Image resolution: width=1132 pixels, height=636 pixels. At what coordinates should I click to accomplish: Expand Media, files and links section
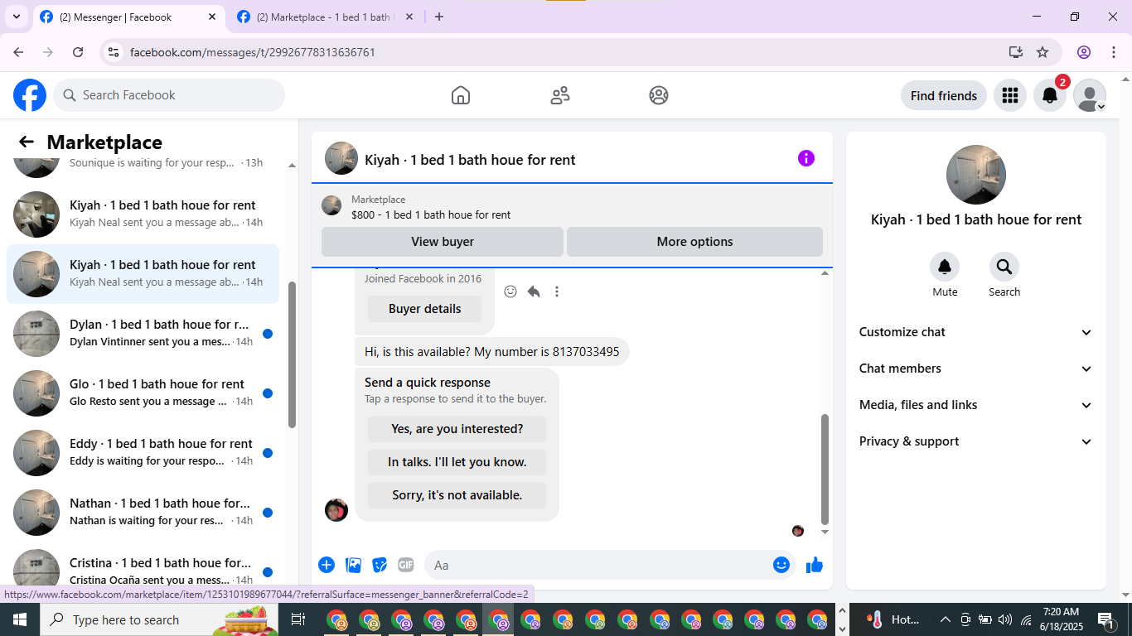click(976, 405)
